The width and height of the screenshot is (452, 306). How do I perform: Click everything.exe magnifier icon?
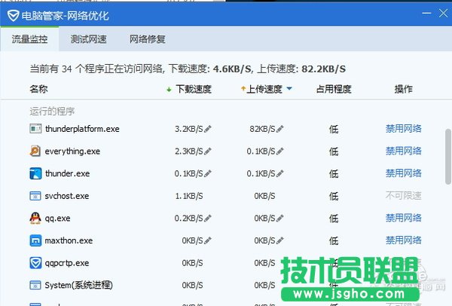(35, 151)
